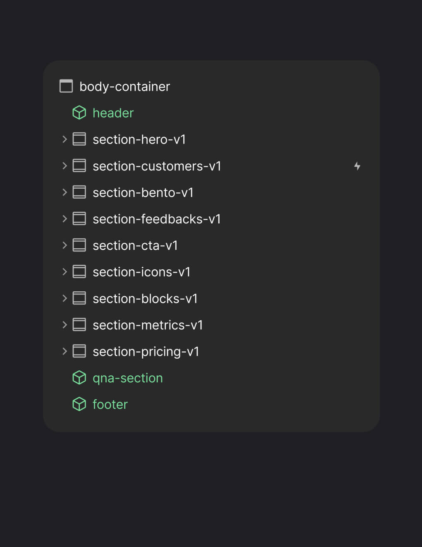Click the header component cube icon

pyautogui.click(x=79, y=113)
